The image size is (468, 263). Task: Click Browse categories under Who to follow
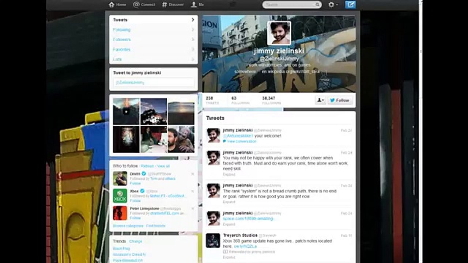(128, 226)
